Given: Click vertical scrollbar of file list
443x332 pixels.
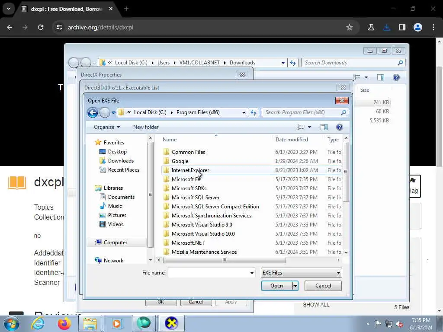Looking at the screenshot, I should pos(346,171).
